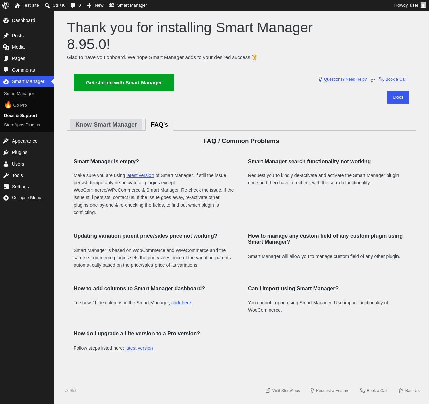Click the Appearance paintbrush icon
This screenshot has width=429, height=404.
click(6, 141)
